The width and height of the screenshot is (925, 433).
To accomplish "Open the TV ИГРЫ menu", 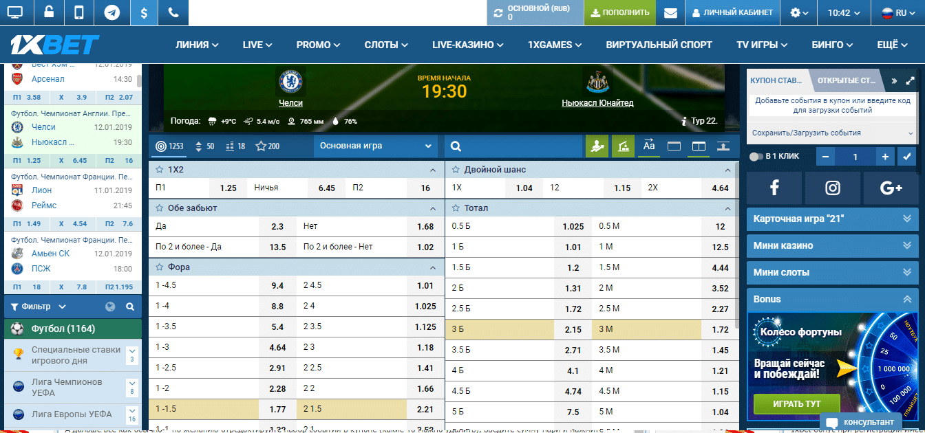I will click(x=762, y=45).
